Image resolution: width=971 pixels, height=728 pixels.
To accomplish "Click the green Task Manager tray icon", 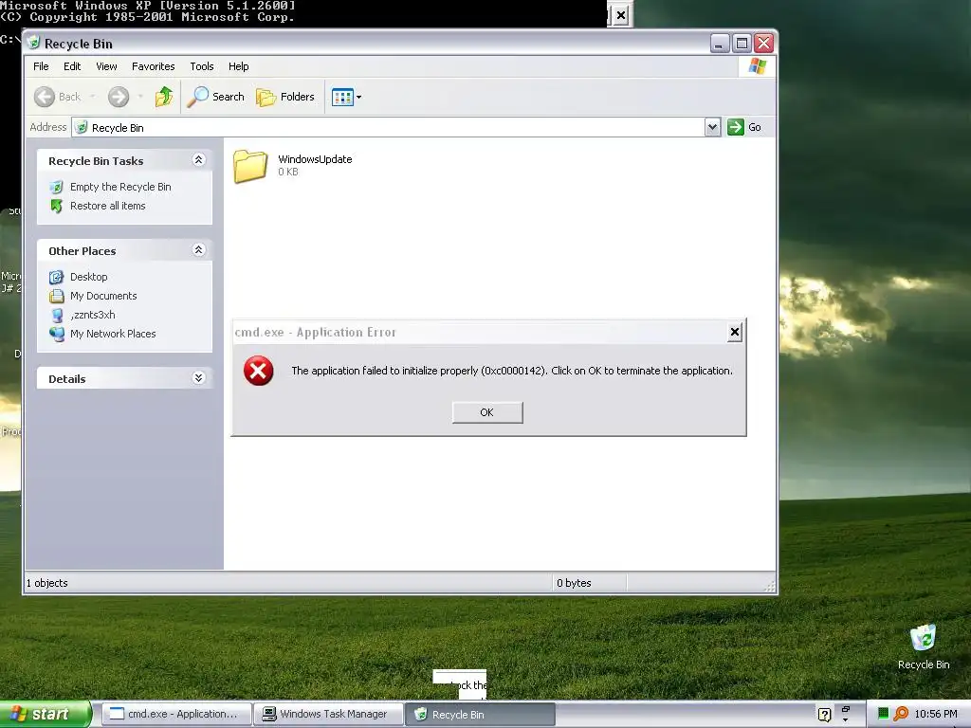I will (884, 714).
